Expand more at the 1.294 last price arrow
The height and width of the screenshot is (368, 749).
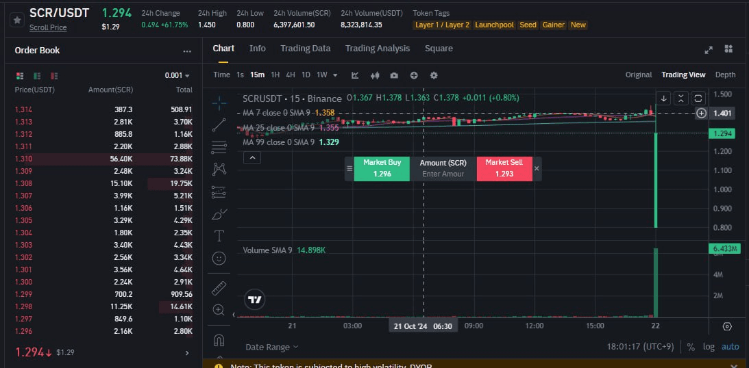coord(187,353)
